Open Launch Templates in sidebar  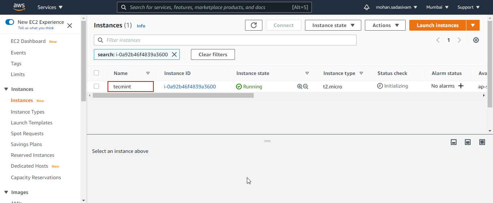point(32,123)
